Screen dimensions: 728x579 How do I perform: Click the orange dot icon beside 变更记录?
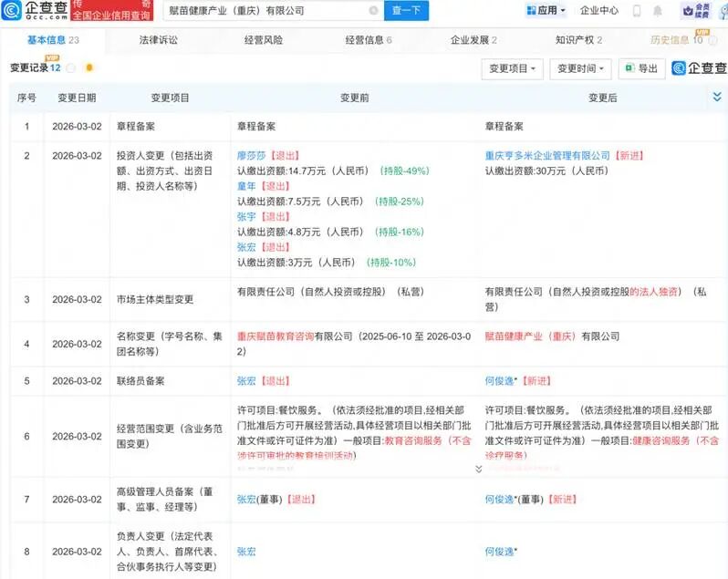click(89, 67)
